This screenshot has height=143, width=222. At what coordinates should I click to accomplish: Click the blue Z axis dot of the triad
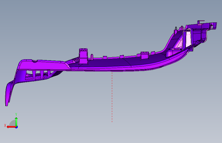click(17, 127)
